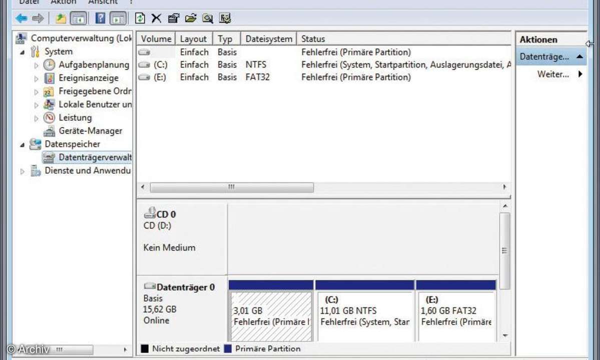Click the Freigegebene Ordner folder icon

[x=49, y=91]
